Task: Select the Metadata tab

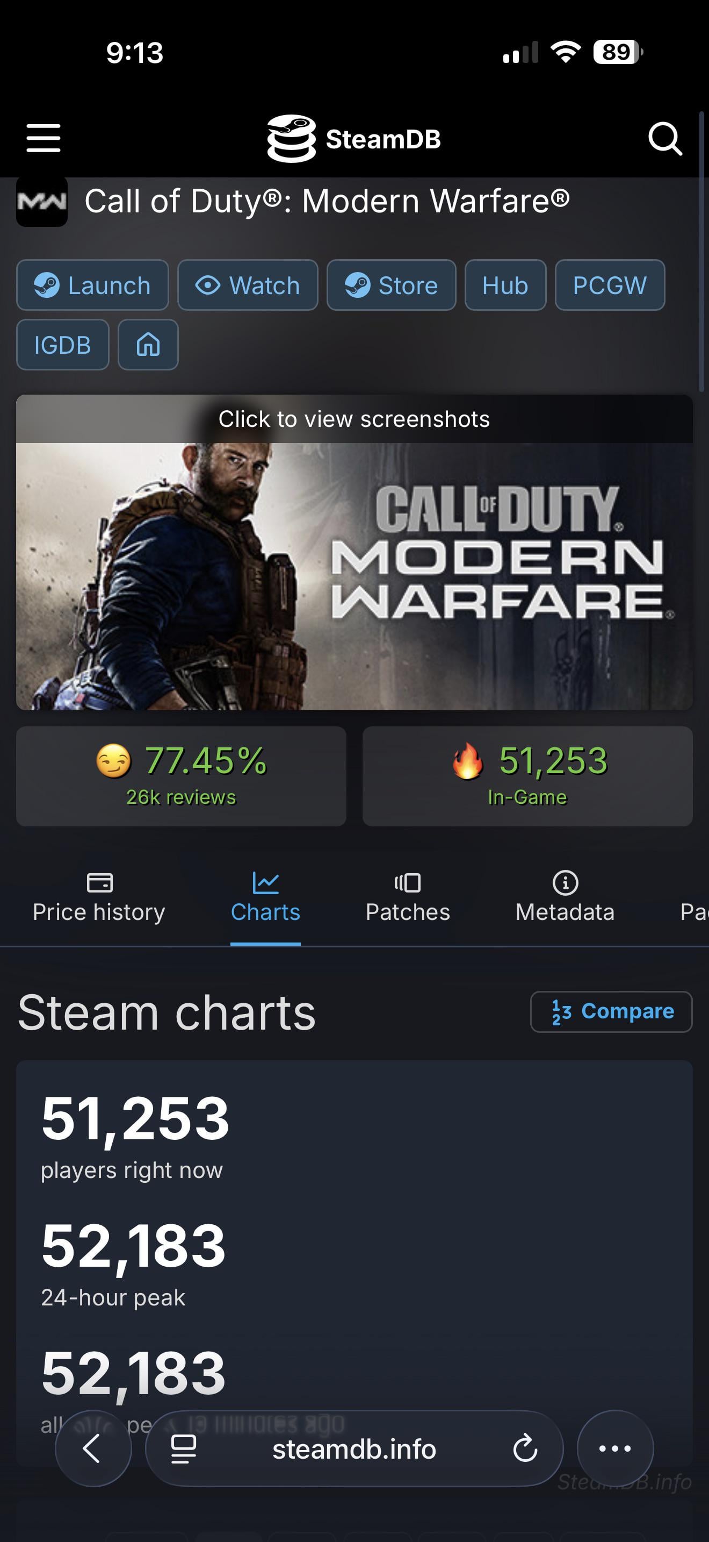Action: 565,898
